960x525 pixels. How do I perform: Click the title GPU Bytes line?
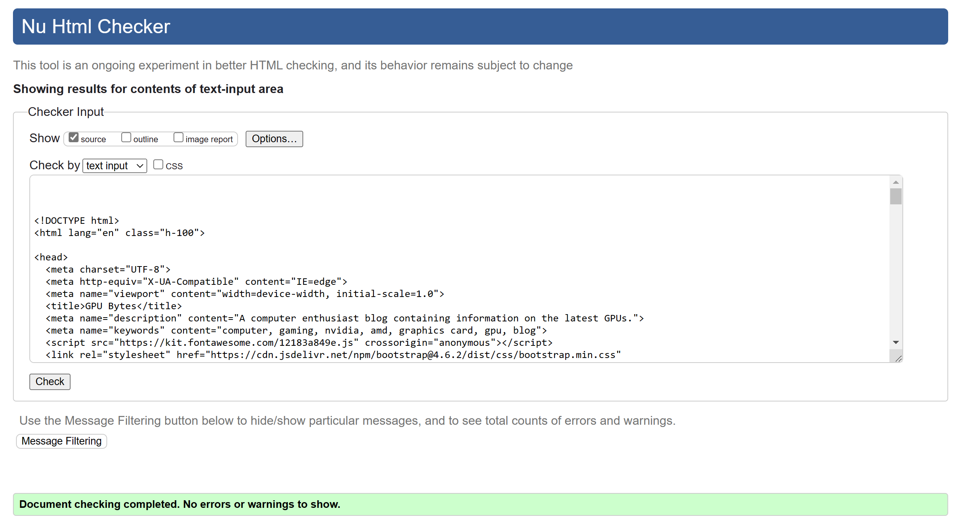click(x=114, y=306)
